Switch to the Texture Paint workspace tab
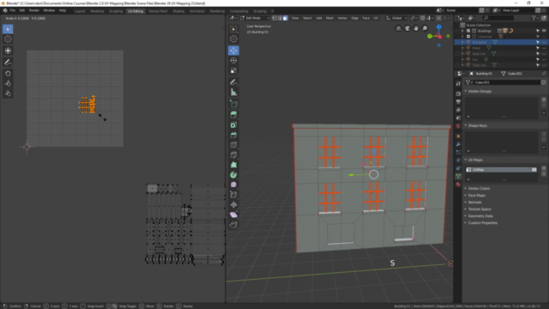549x309 pixels. (158, 11)
